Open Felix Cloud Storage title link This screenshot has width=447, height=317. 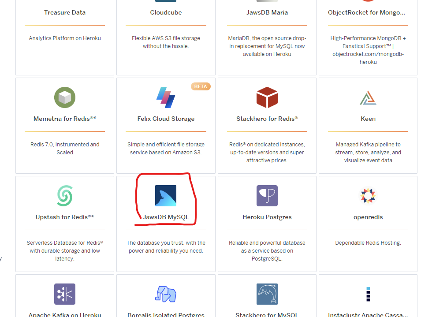click(166, 119)
